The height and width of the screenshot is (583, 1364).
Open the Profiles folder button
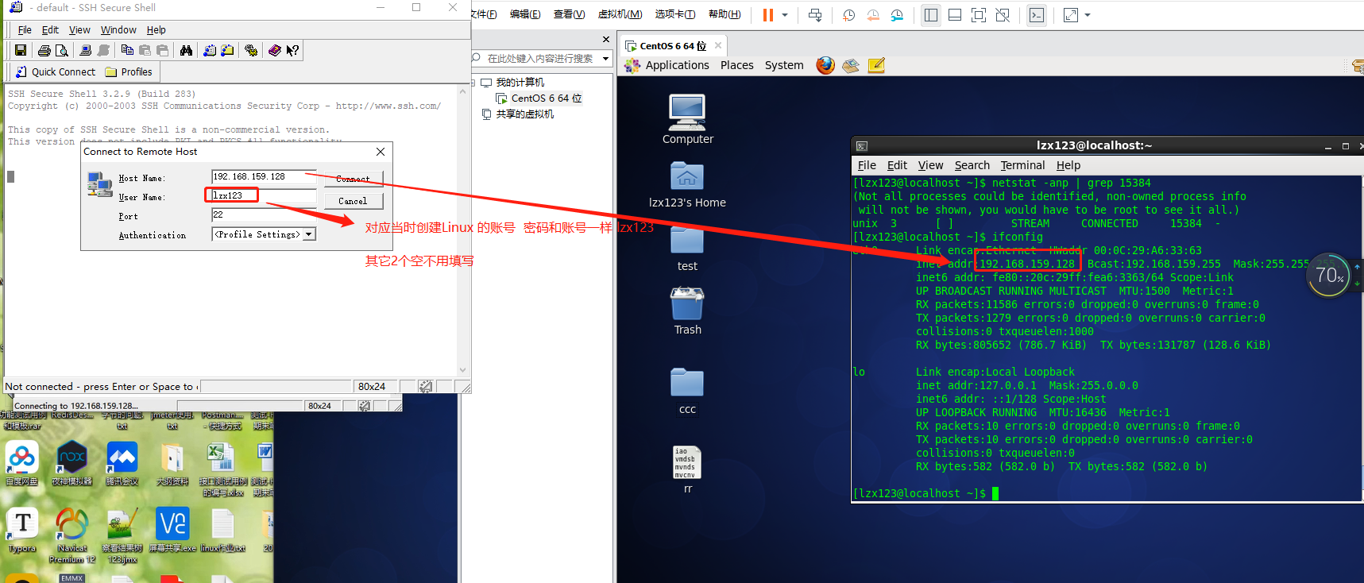tap(129, 71)
